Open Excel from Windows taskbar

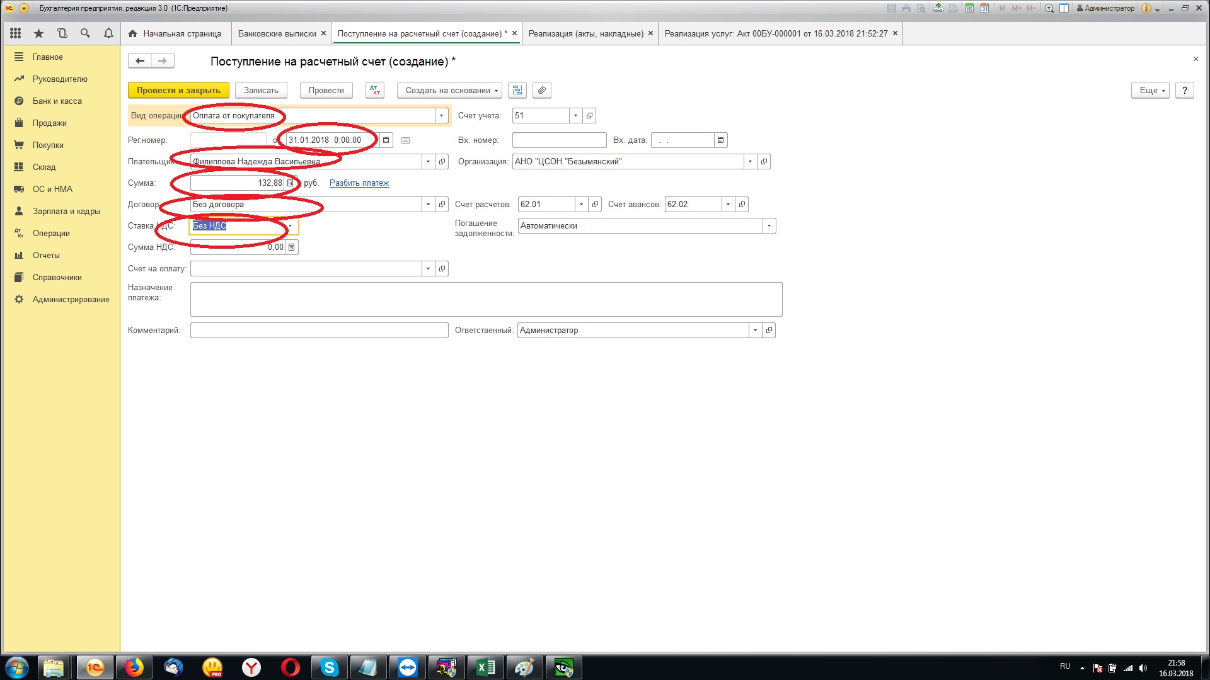[486, 667]
